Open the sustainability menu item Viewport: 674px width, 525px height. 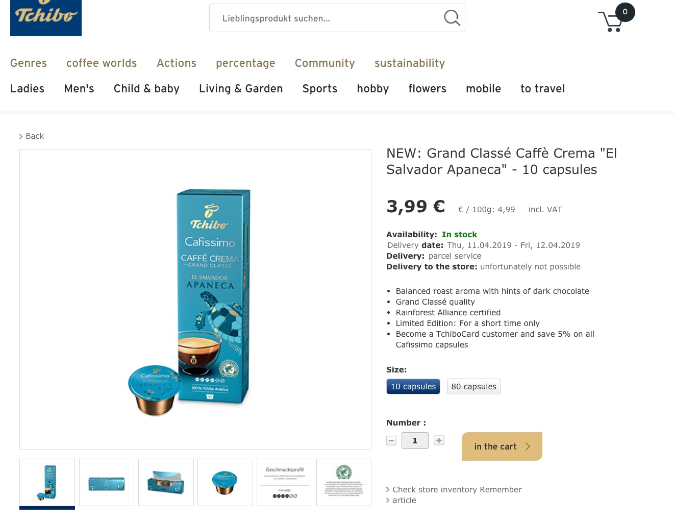(410, 63)
